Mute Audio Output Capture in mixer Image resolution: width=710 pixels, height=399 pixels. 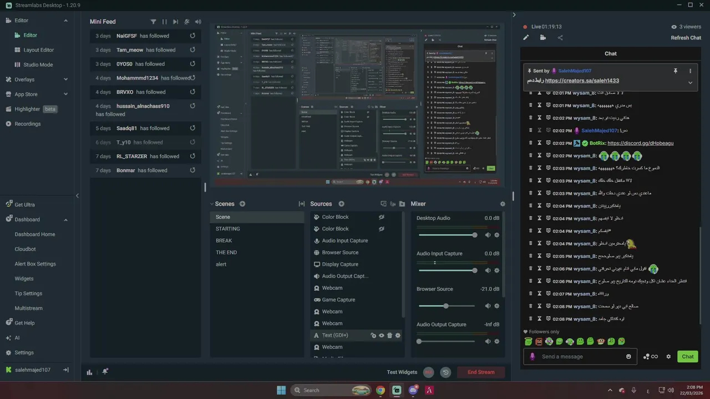click(x=488, y=341)
